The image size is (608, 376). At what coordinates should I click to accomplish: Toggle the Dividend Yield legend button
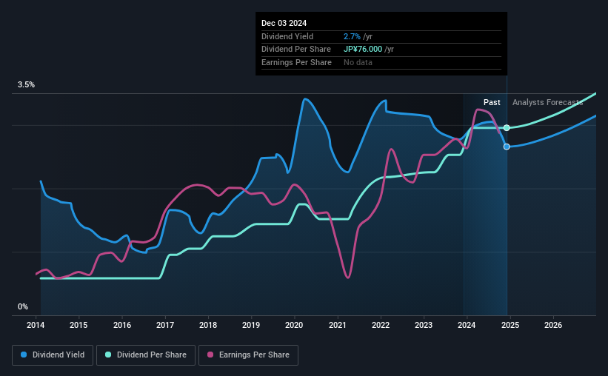53,355
